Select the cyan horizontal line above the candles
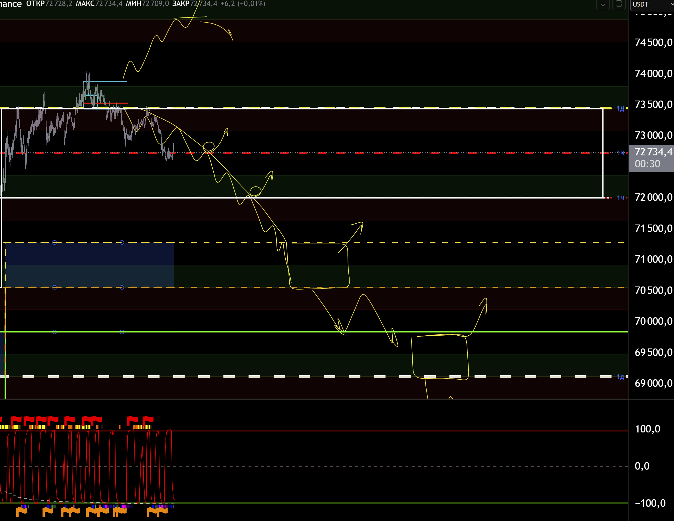Screen dimensions: 674x521 111,81
